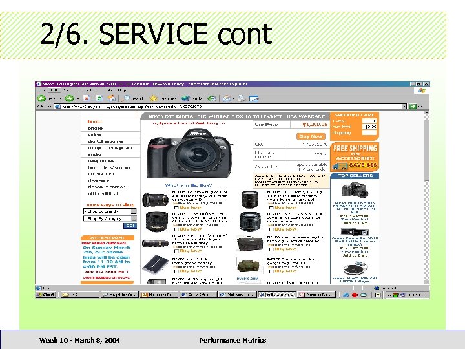Click the 'What's in the Box?' link

coord(189,185)
